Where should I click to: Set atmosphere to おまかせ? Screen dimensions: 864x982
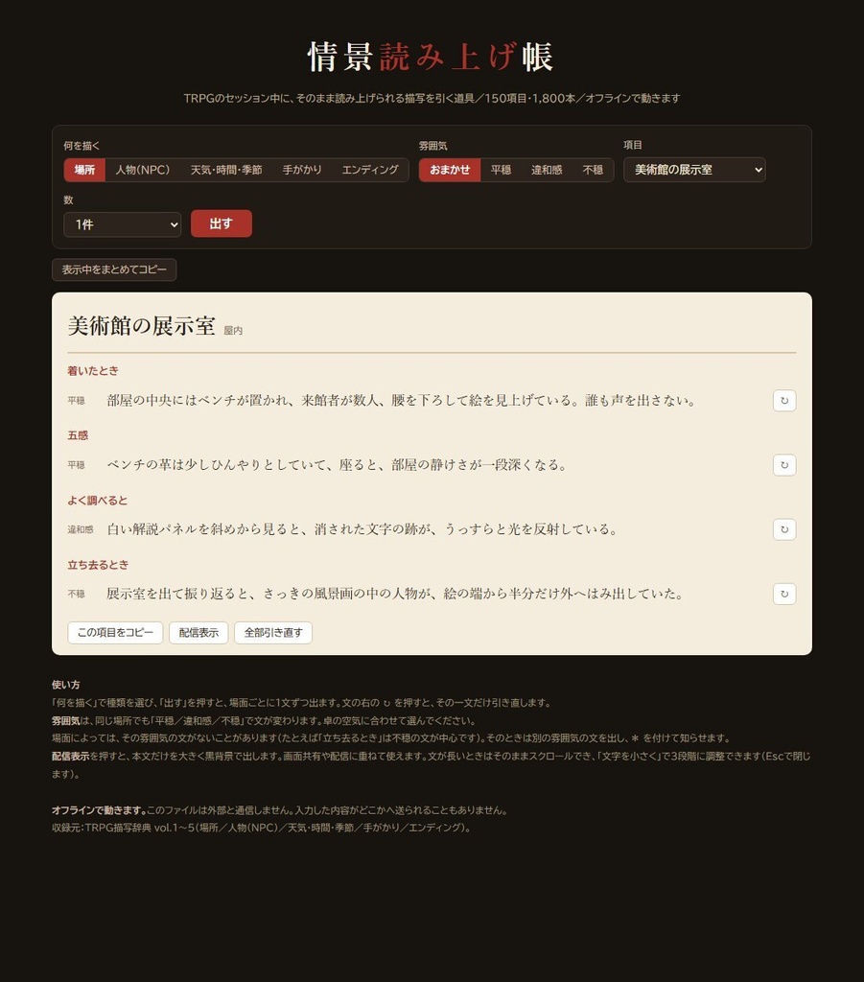click(450, 170)
